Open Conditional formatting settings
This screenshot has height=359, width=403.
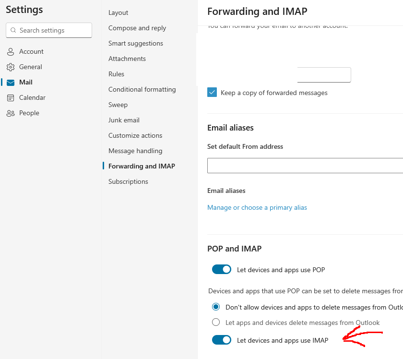point(142,89)
